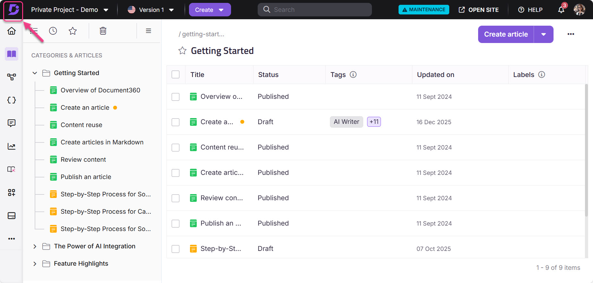
Task: Select Review content in tree
Action: 83,159
